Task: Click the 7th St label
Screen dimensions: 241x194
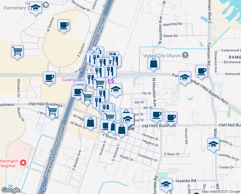Action: click(146, 93)
